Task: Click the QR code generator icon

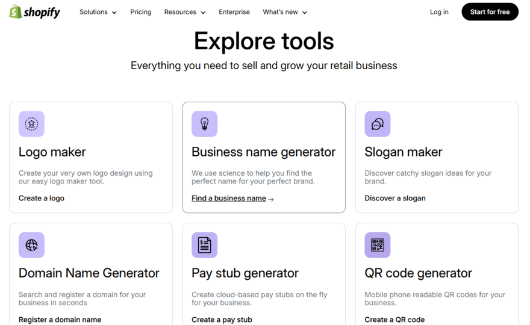Action: tap(378, 245)
